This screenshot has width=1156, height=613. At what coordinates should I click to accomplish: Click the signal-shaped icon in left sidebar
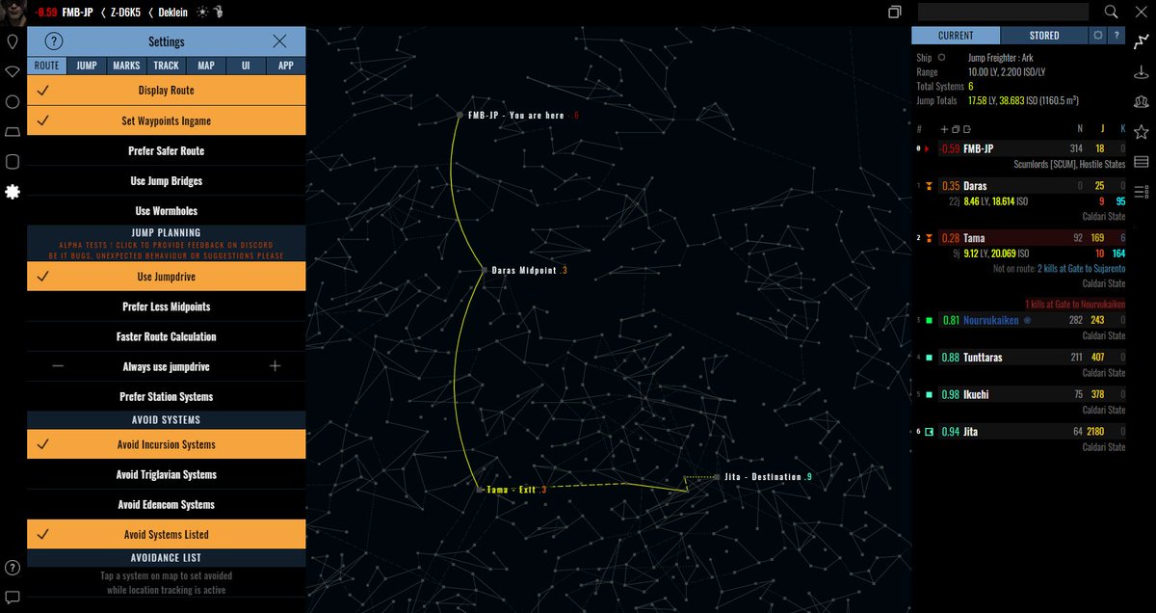13,72
